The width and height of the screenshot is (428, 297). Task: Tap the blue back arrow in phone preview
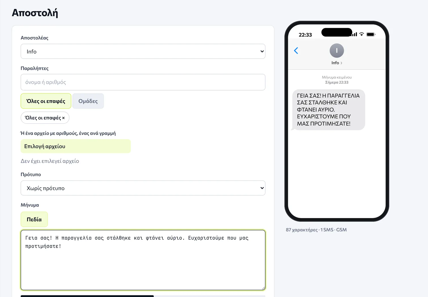click(296, 51)
